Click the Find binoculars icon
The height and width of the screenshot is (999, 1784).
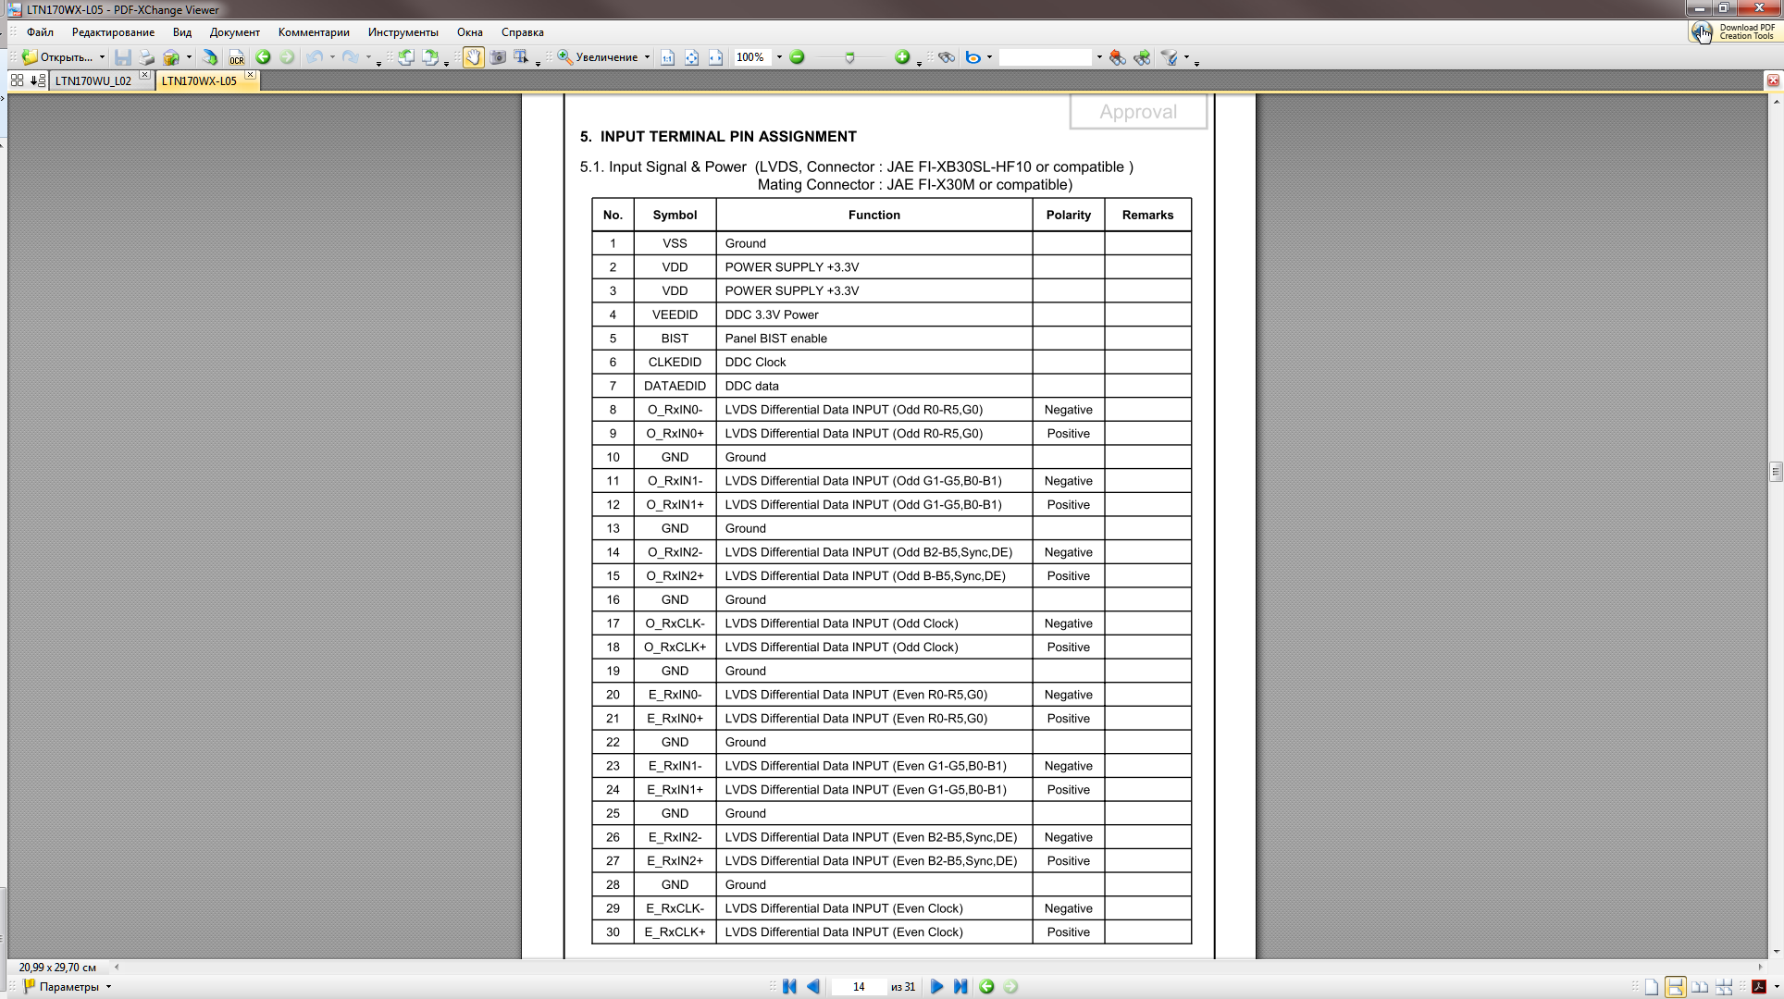pos(946,57)
